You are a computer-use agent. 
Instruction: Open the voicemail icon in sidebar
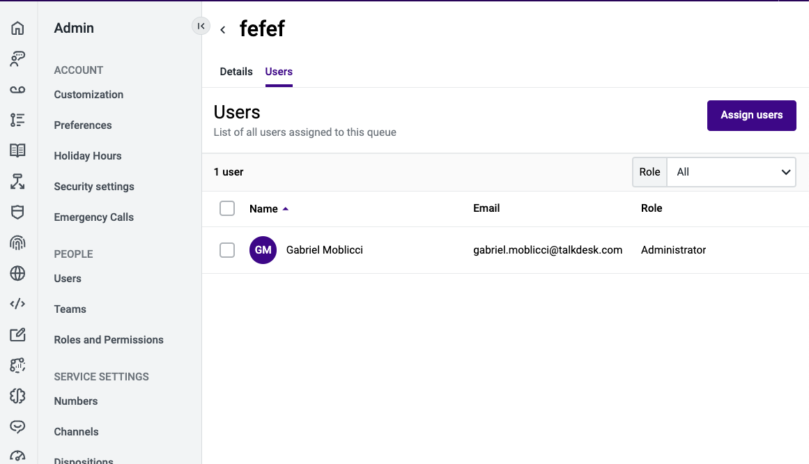(17, 90)
